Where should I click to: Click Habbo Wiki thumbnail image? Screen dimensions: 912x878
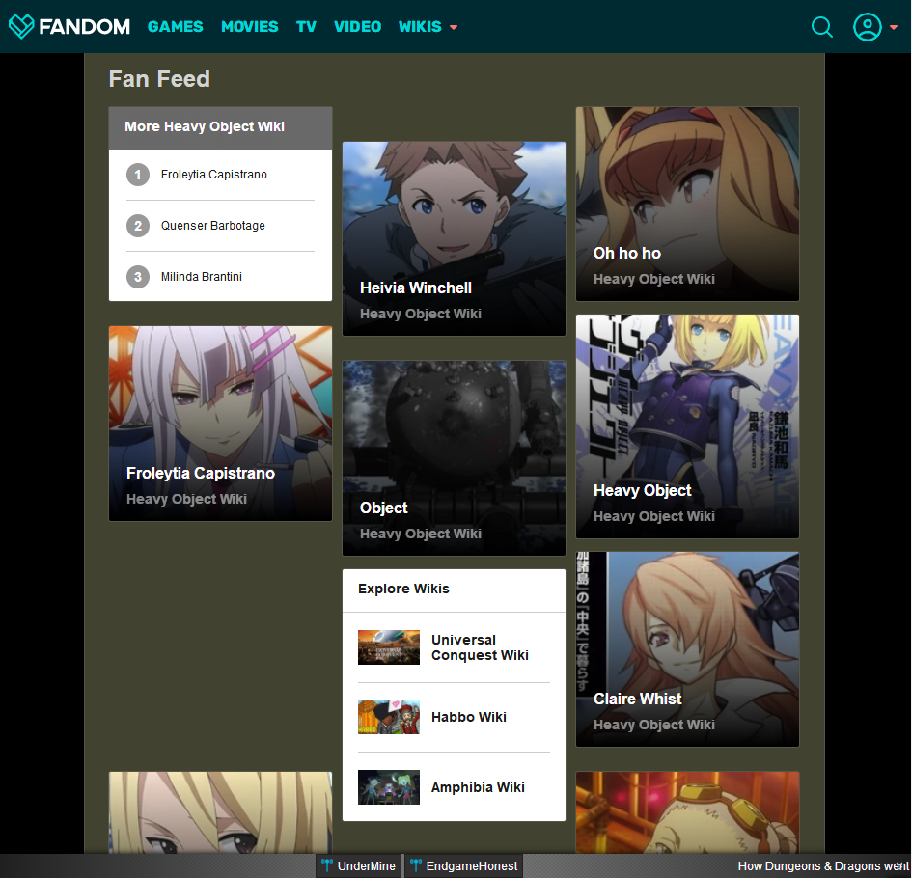(x=389, y=717)
